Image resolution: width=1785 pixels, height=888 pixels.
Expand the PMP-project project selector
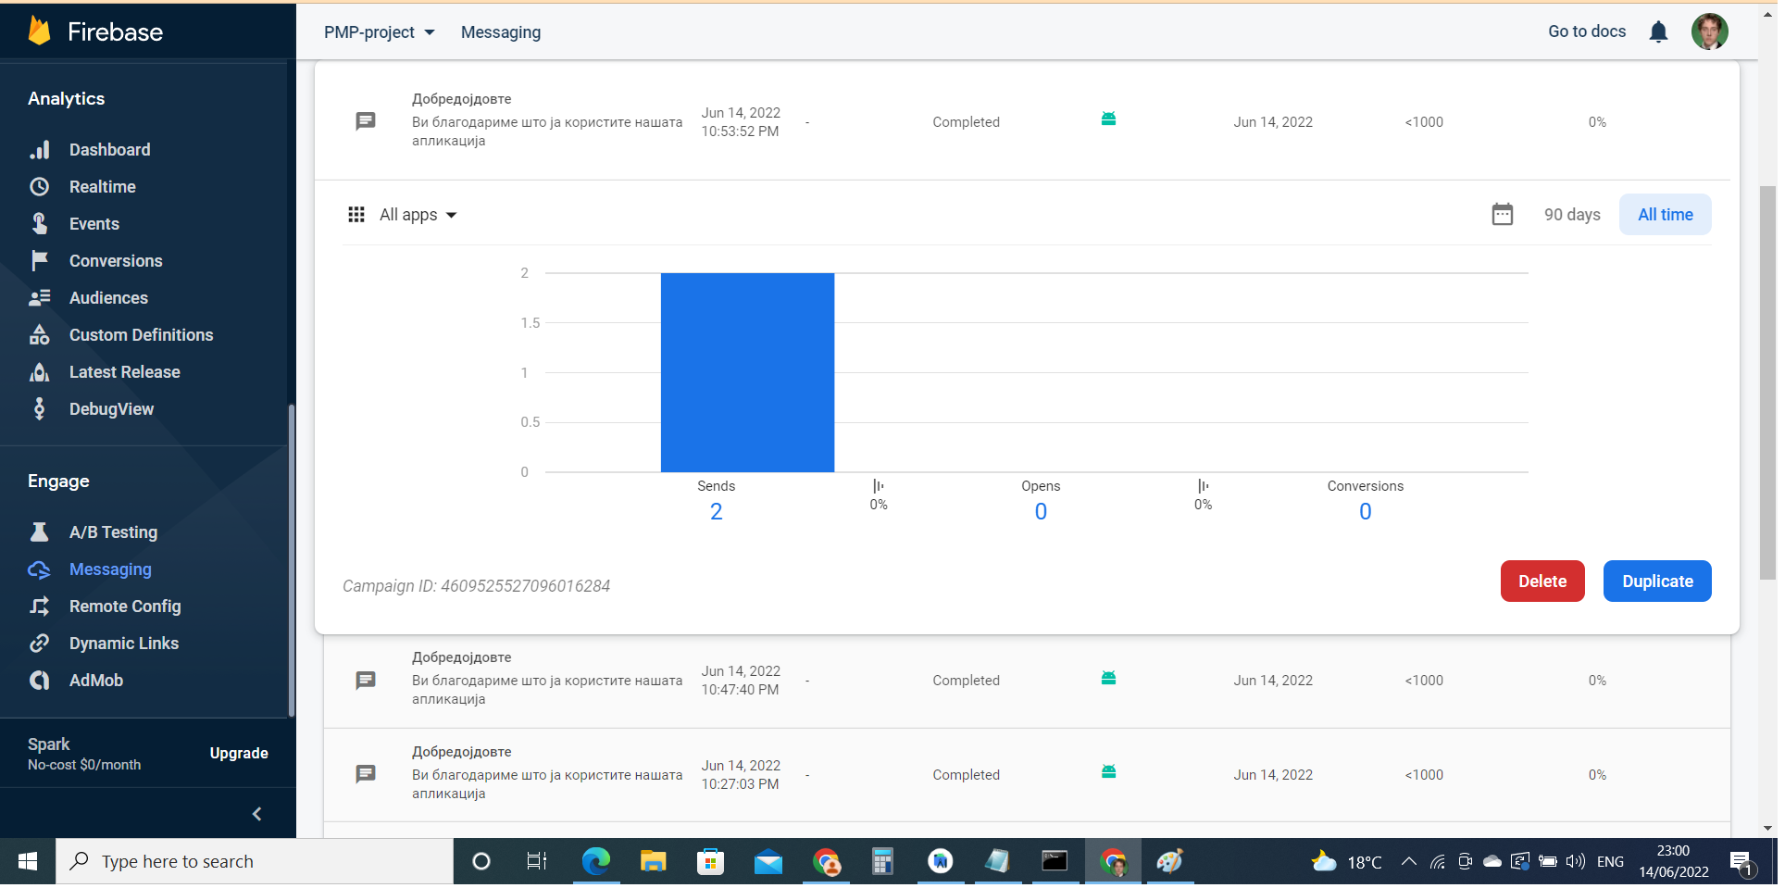coord(380,32)
